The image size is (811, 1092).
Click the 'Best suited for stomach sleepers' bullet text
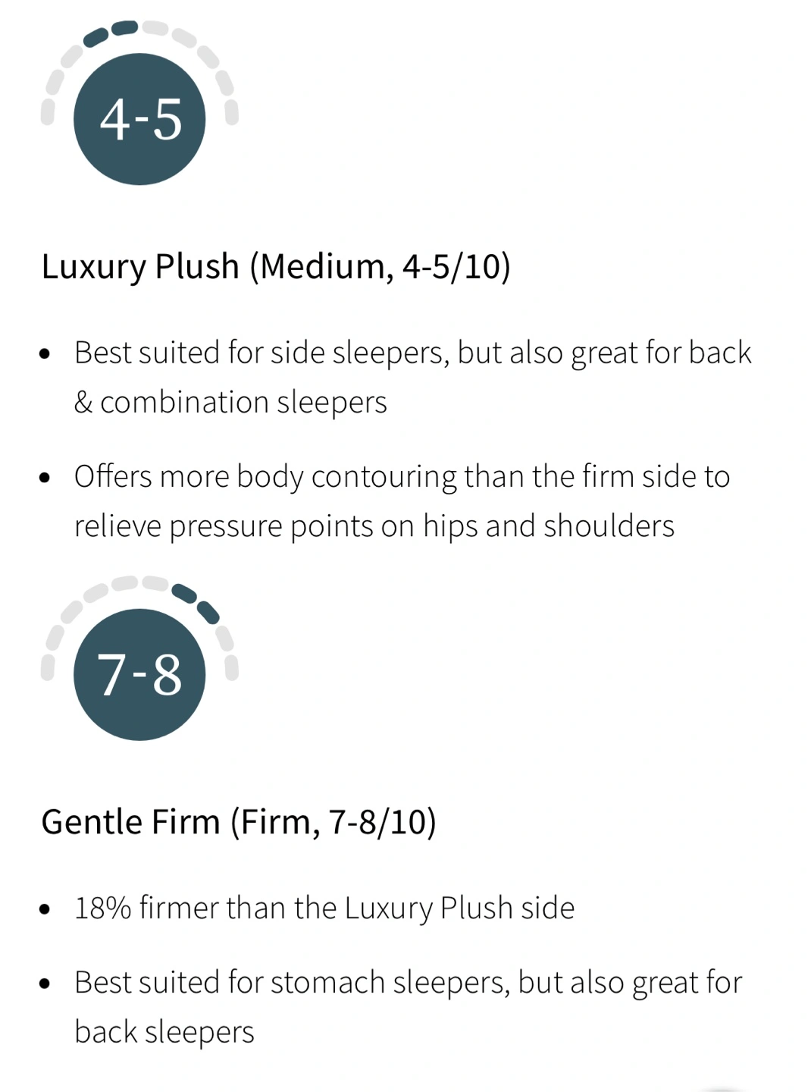coord(408,982)
